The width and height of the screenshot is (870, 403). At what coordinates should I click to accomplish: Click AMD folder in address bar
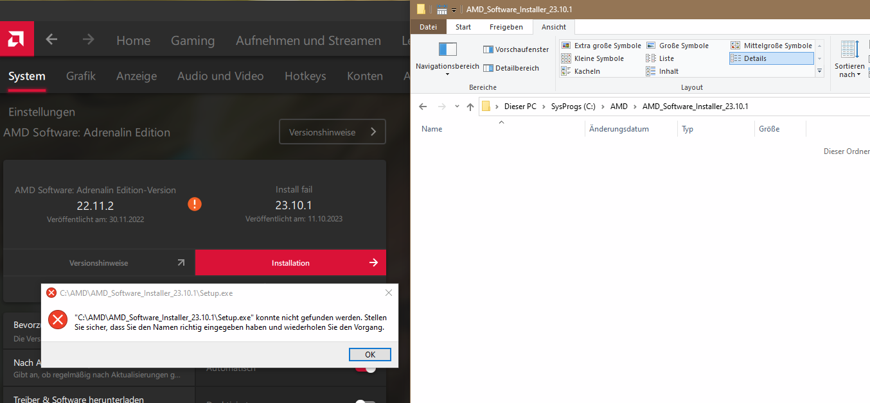619,107
